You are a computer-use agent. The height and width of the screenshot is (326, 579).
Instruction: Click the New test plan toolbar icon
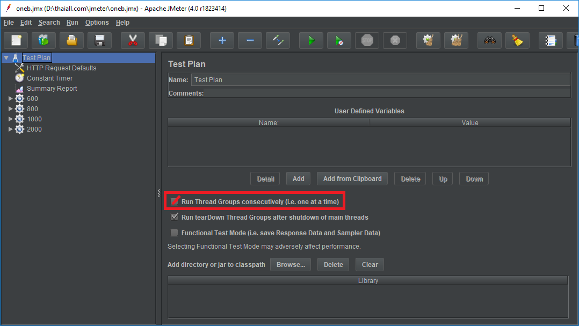coord(16,40)
